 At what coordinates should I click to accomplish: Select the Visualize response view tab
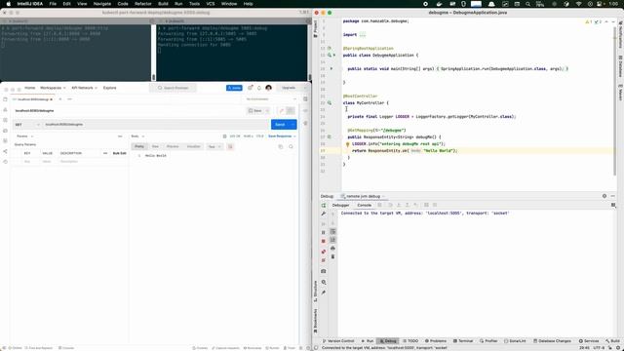click(x=193, y=147)
